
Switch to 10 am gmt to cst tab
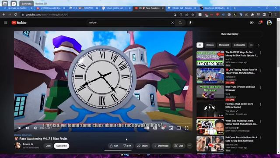pyautogui.click(x=116, y=8)
